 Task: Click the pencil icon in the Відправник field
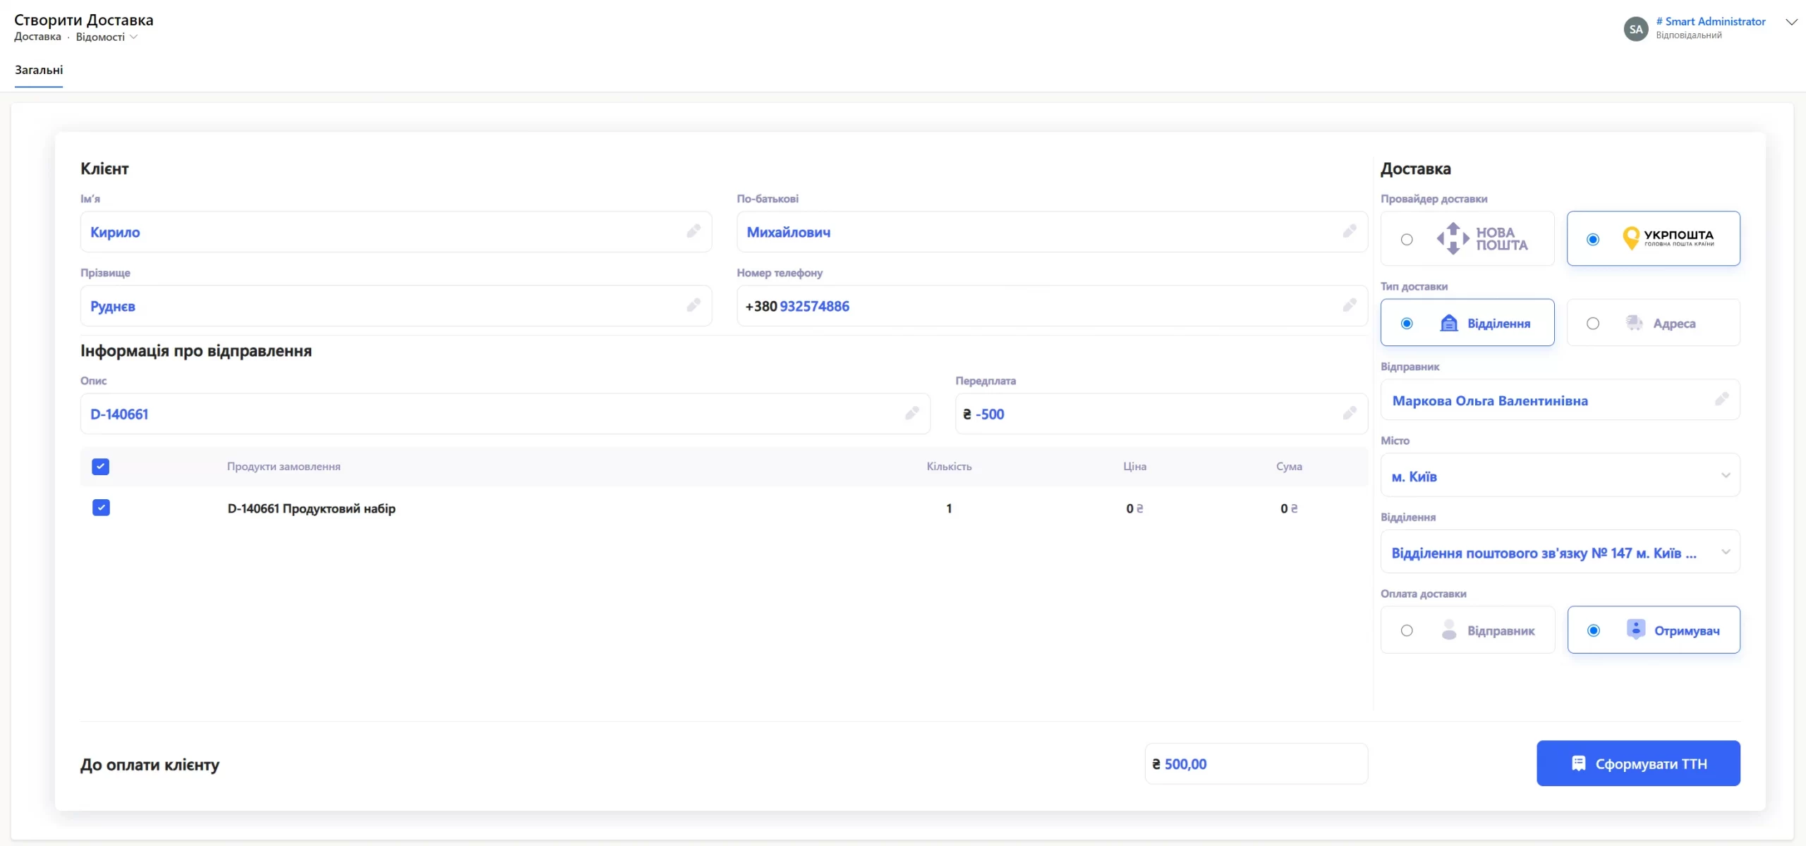coord(1721,400)
